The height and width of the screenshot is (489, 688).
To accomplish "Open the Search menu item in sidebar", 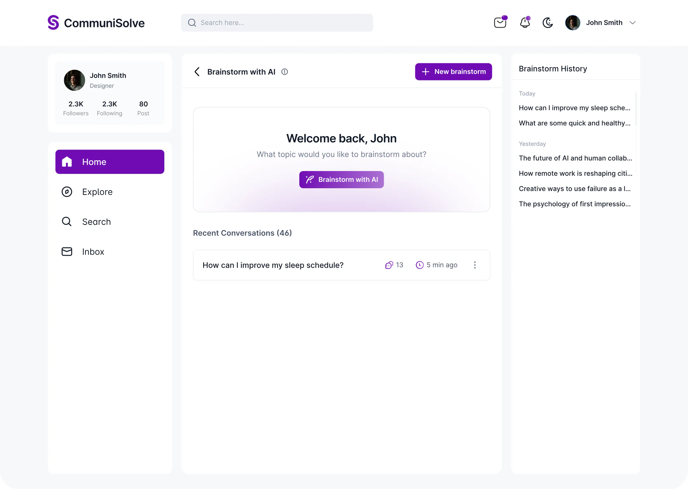I will 110,222.
